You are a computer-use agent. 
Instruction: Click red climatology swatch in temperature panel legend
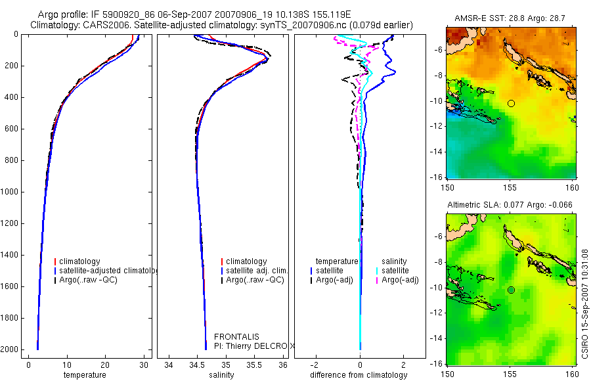55,261
